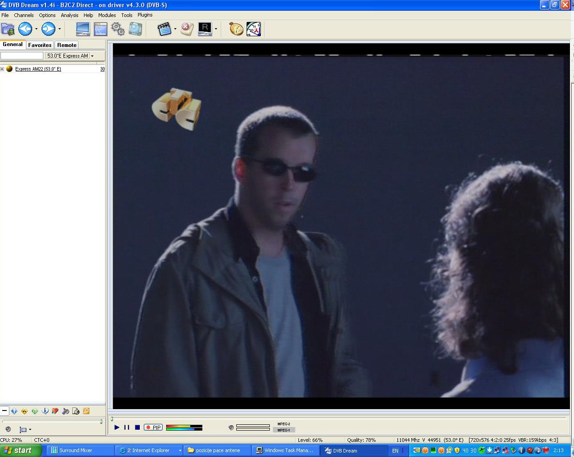Click the window layout toolbar icon

pyautogui.click(x=101, y=29)
